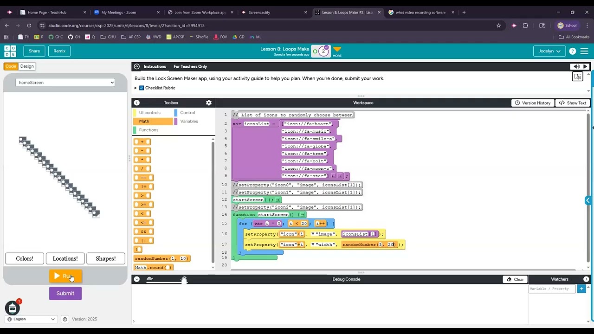Click the site information icon in address bar
Screen dimensions: 594x334
[42, 26]
